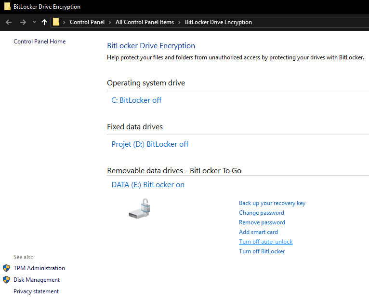Navigate to Control Panel breadcrumb
369x303 pixels.
[x=87, y=22]
